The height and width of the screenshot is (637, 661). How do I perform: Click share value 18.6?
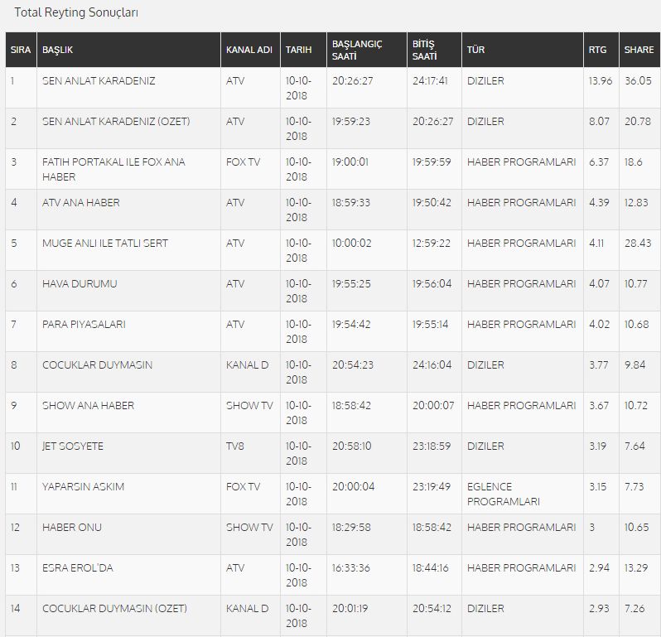[633, 162]
